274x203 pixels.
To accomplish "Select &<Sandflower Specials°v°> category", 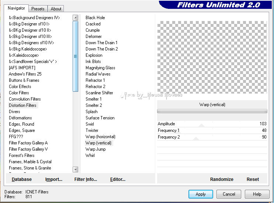I will click(x=33, y=62).
